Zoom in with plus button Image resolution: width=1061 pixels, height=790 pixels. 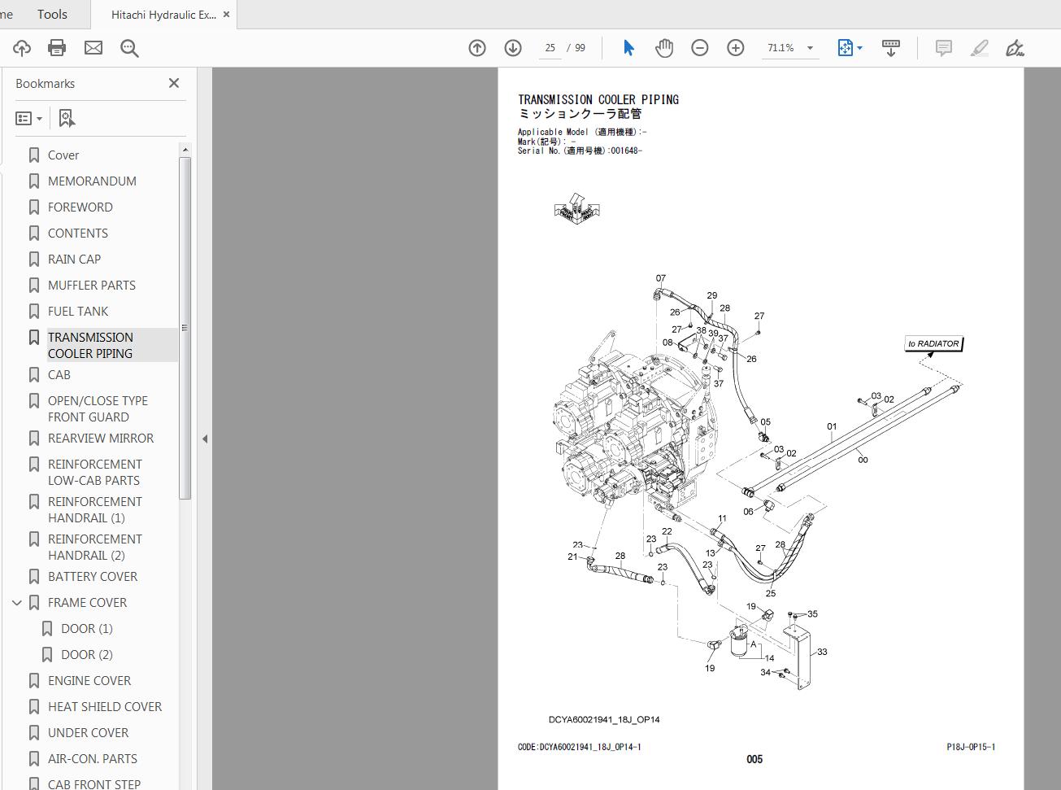pos(736,48)
